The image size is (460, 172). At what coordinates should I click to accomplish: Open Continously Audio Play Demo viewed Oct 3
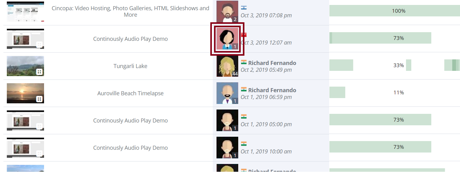tap(130, 39)
